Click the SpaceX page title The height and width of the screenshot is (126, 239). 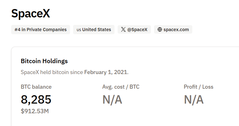coord(30,13)
